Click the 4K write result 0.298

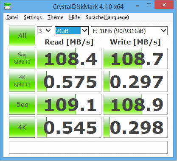point(135,127)
